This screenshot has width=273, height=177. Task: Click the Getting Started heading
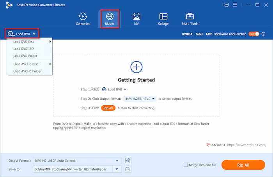tap(136, 80)
